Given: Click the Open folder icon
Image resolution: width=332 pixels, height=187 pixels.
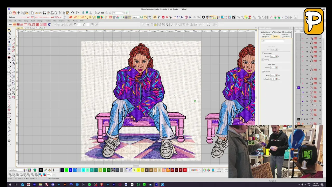Looking at the screenshot, I should [x=36, y=13].
